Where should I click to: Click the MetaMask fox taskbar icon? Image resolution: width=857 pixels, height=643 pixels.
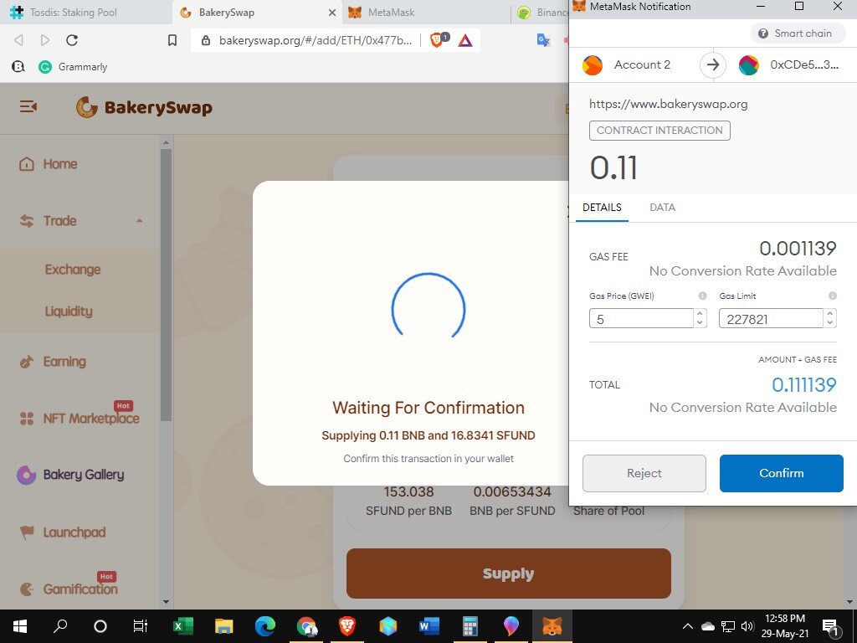552,626
